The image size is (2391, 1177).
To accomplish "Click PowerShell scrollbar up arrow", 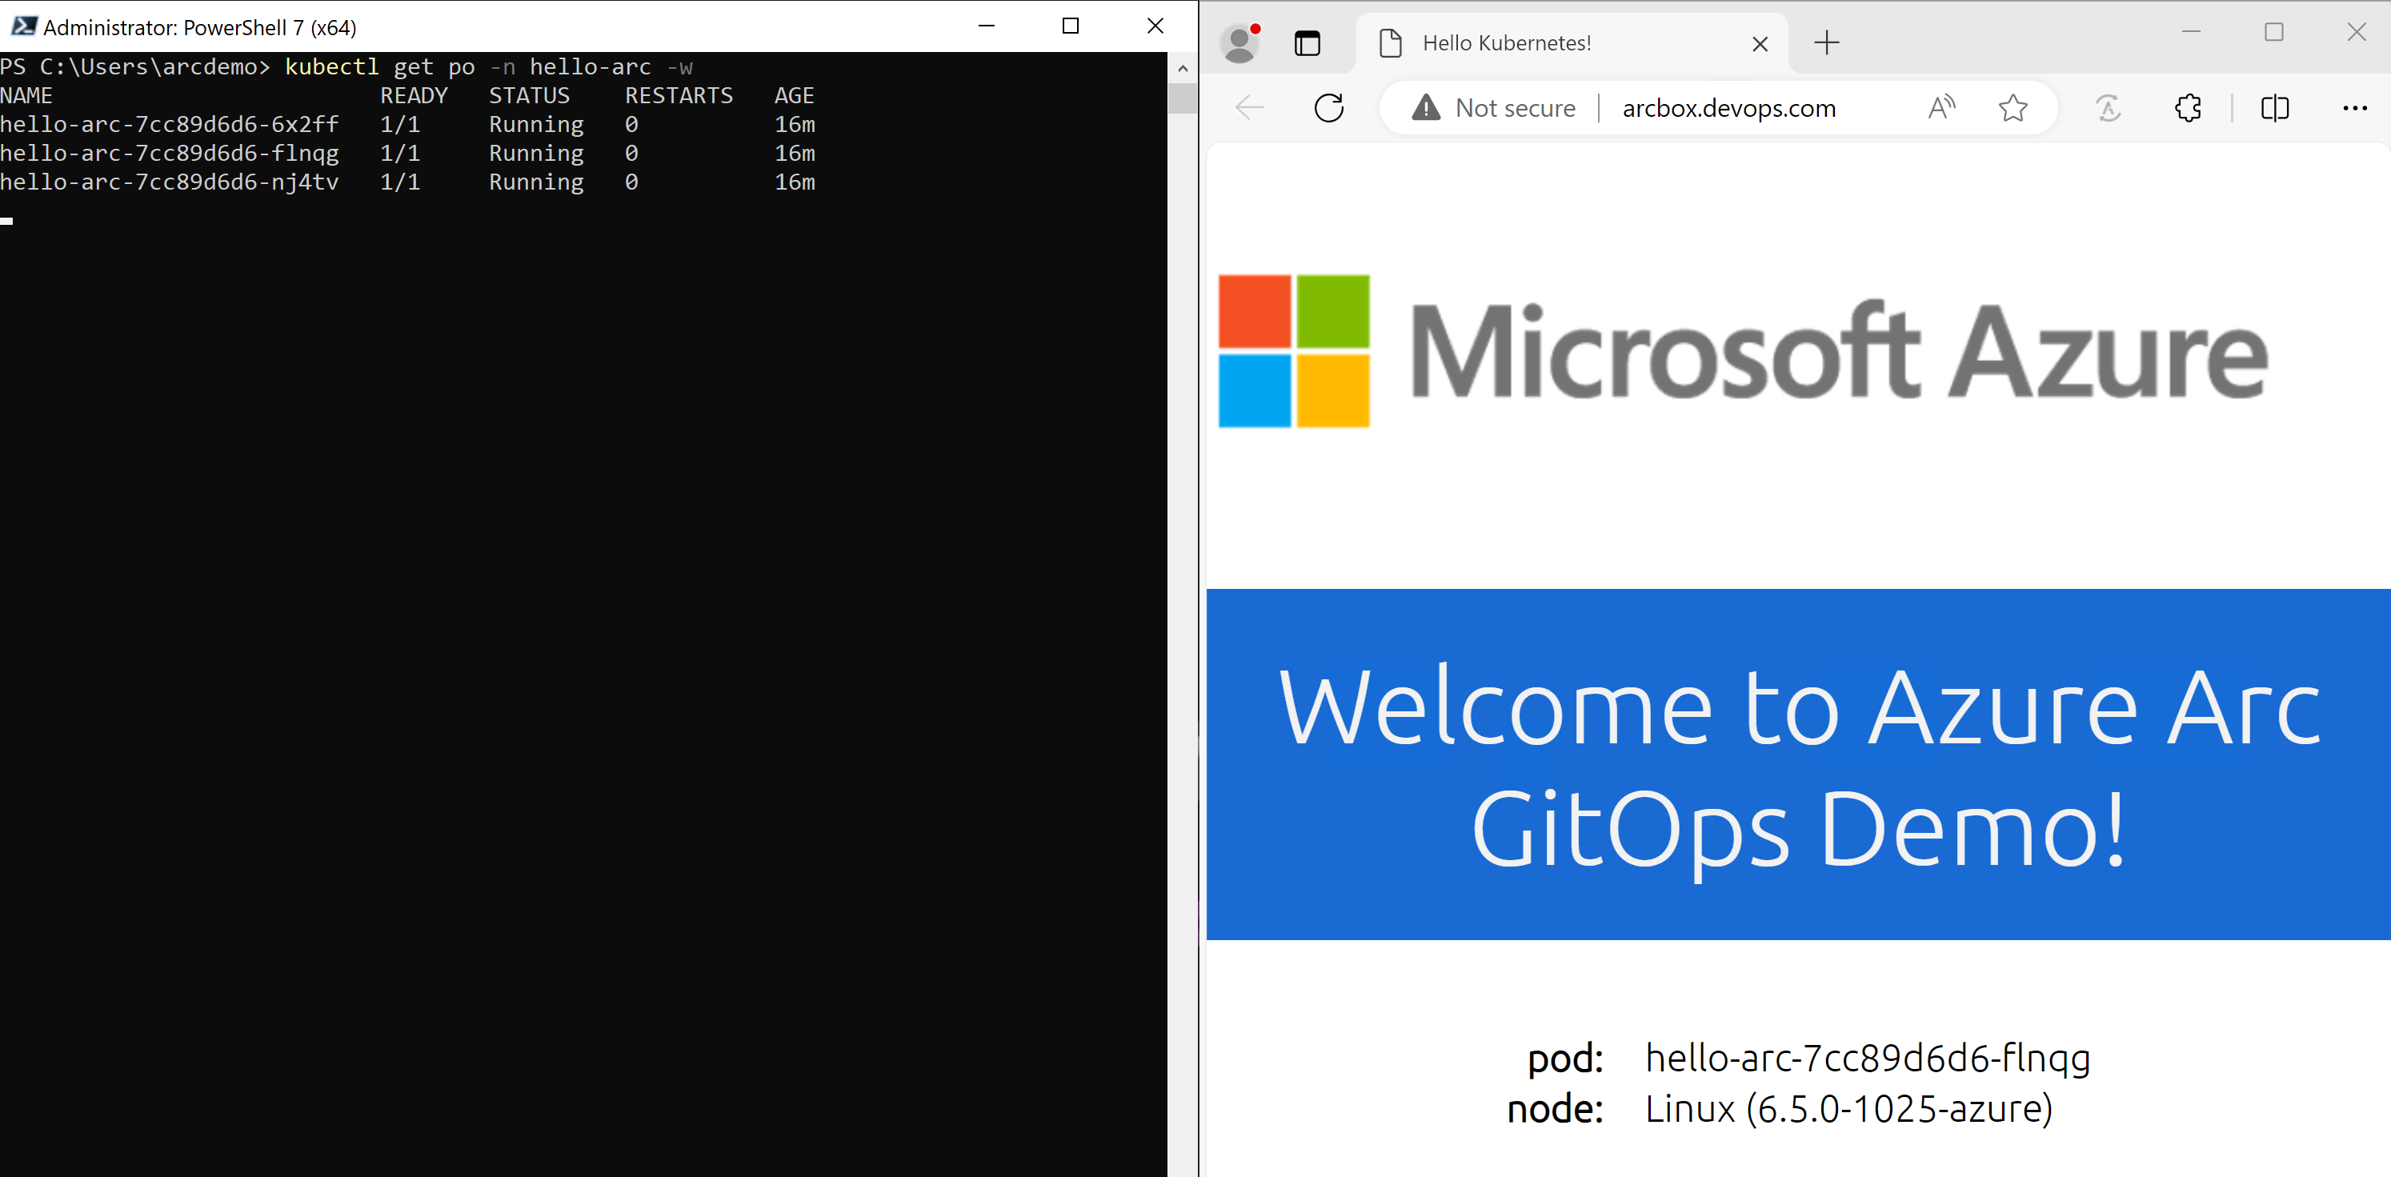I will click(1182, 69).
